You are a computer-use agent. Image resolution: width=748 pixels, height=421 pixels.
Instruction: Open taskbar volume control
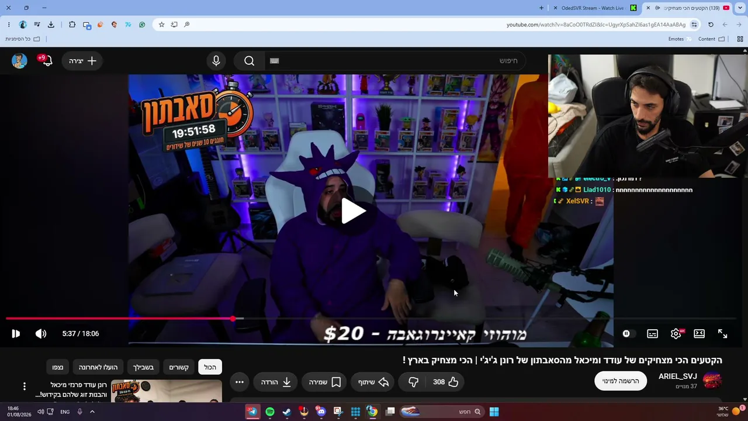pos(40,412)
